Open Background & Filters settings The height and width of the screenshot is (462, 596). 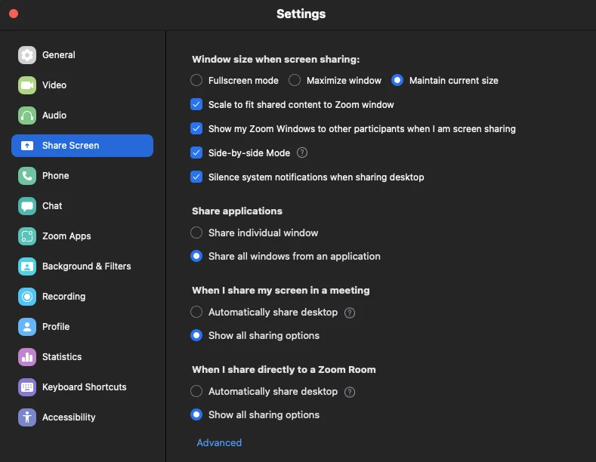[86, 266]
